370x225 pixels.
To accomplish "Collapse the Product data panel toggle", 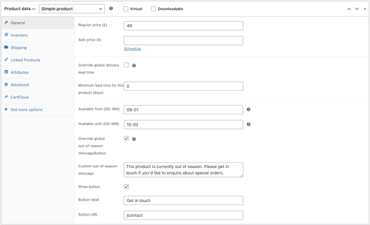I will [365, 9].
